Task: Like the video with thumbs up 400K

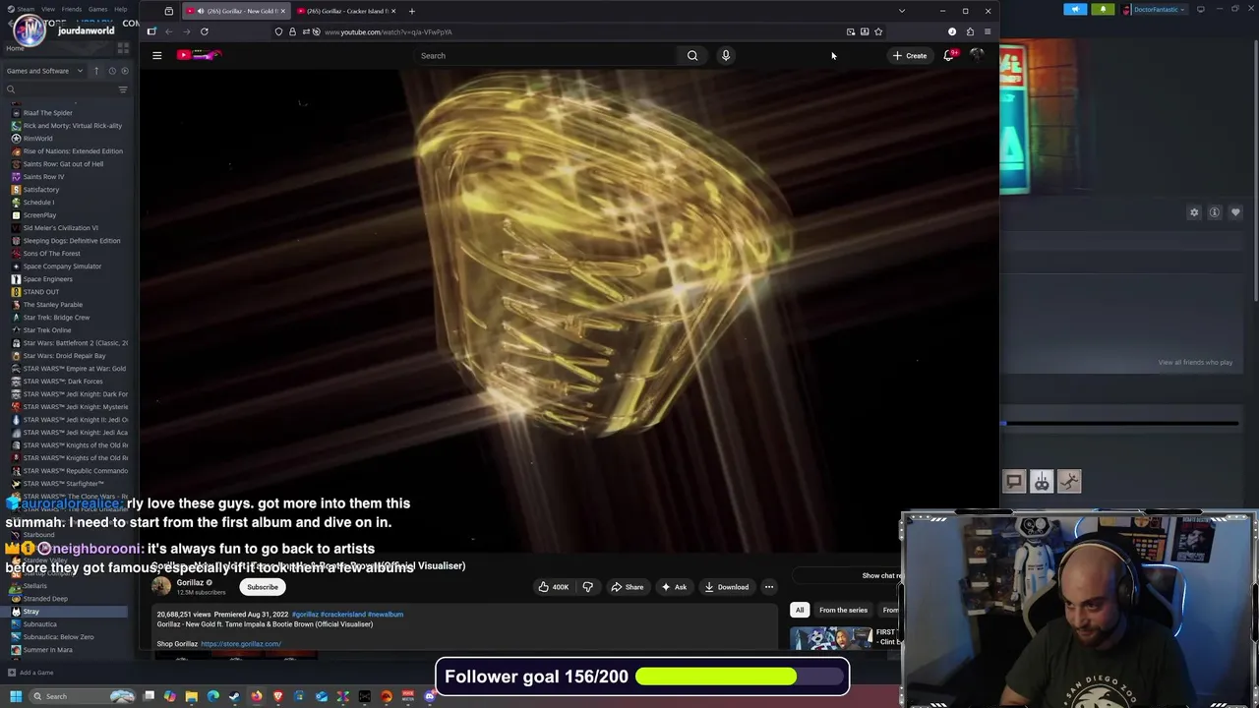Action: coord(552,587)
